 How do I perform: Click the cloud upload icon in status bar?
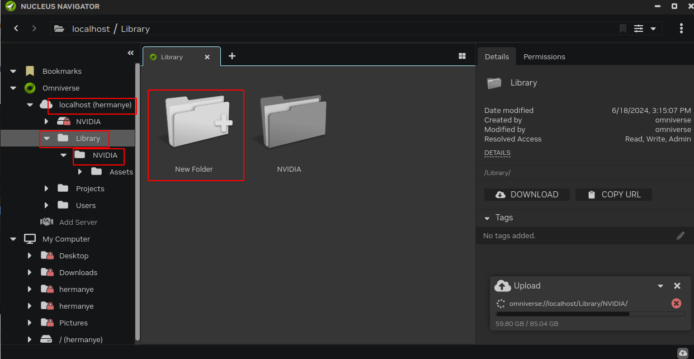683,353
